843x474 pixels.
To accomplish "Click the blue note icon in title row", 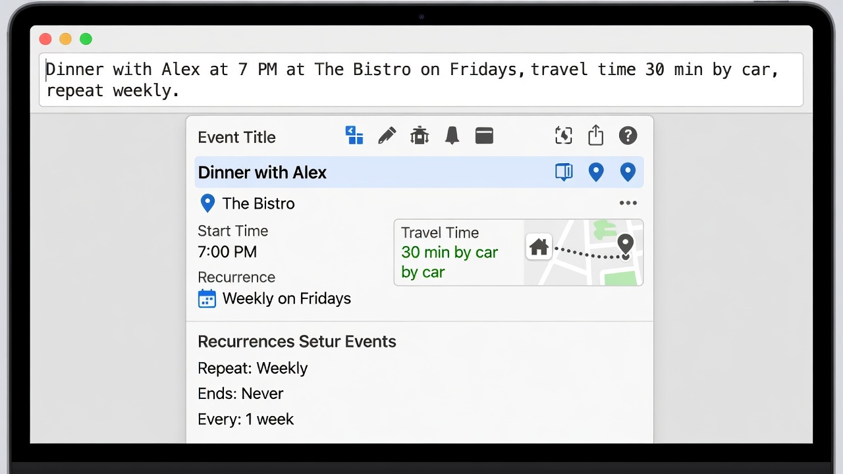I will click(x=564, y=172).
